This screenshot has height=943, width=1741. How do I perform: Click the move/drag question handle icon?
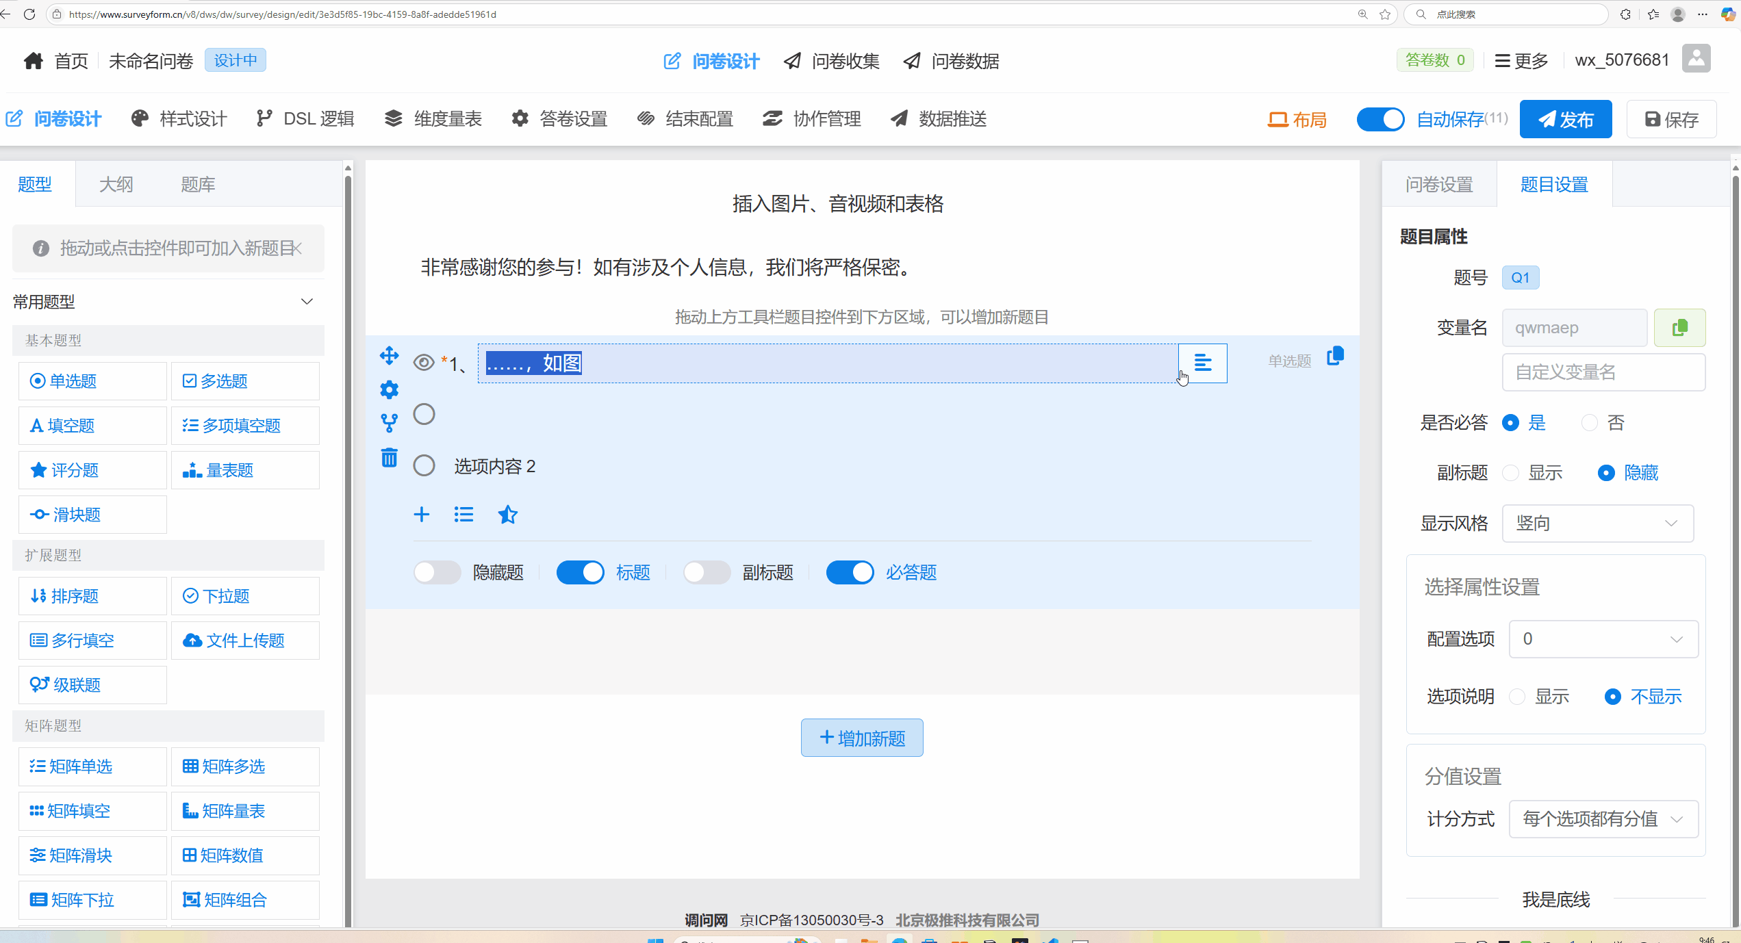[389, 356]
